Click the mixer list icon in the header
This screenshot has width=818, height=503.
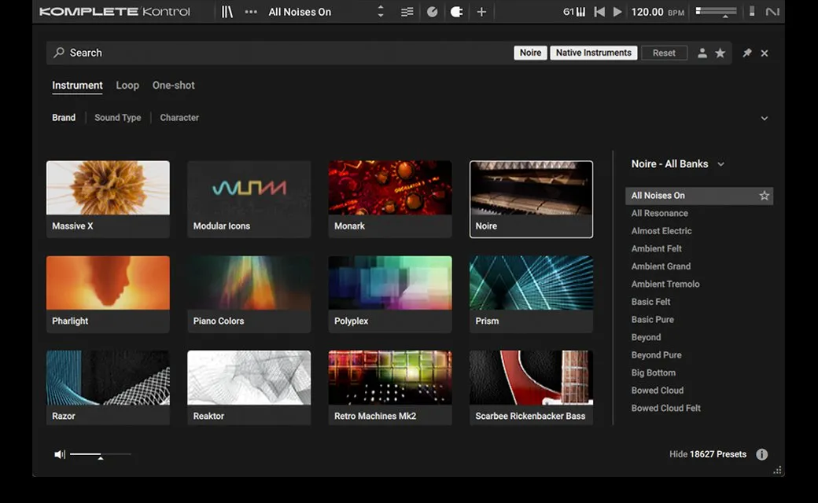click(407, 11)
